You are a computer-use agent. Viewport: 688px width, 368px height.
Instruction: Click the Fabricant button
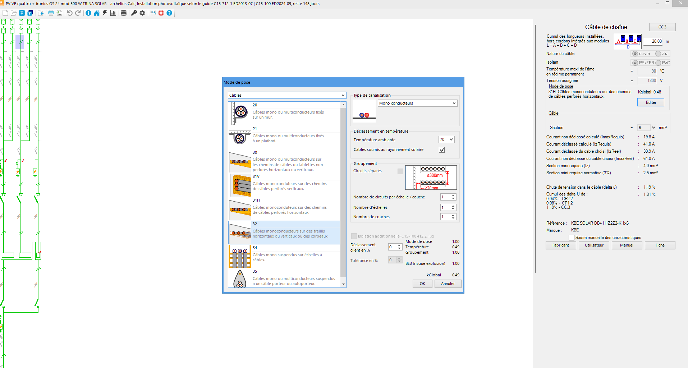pyautogui.click(x=561, y=245)
